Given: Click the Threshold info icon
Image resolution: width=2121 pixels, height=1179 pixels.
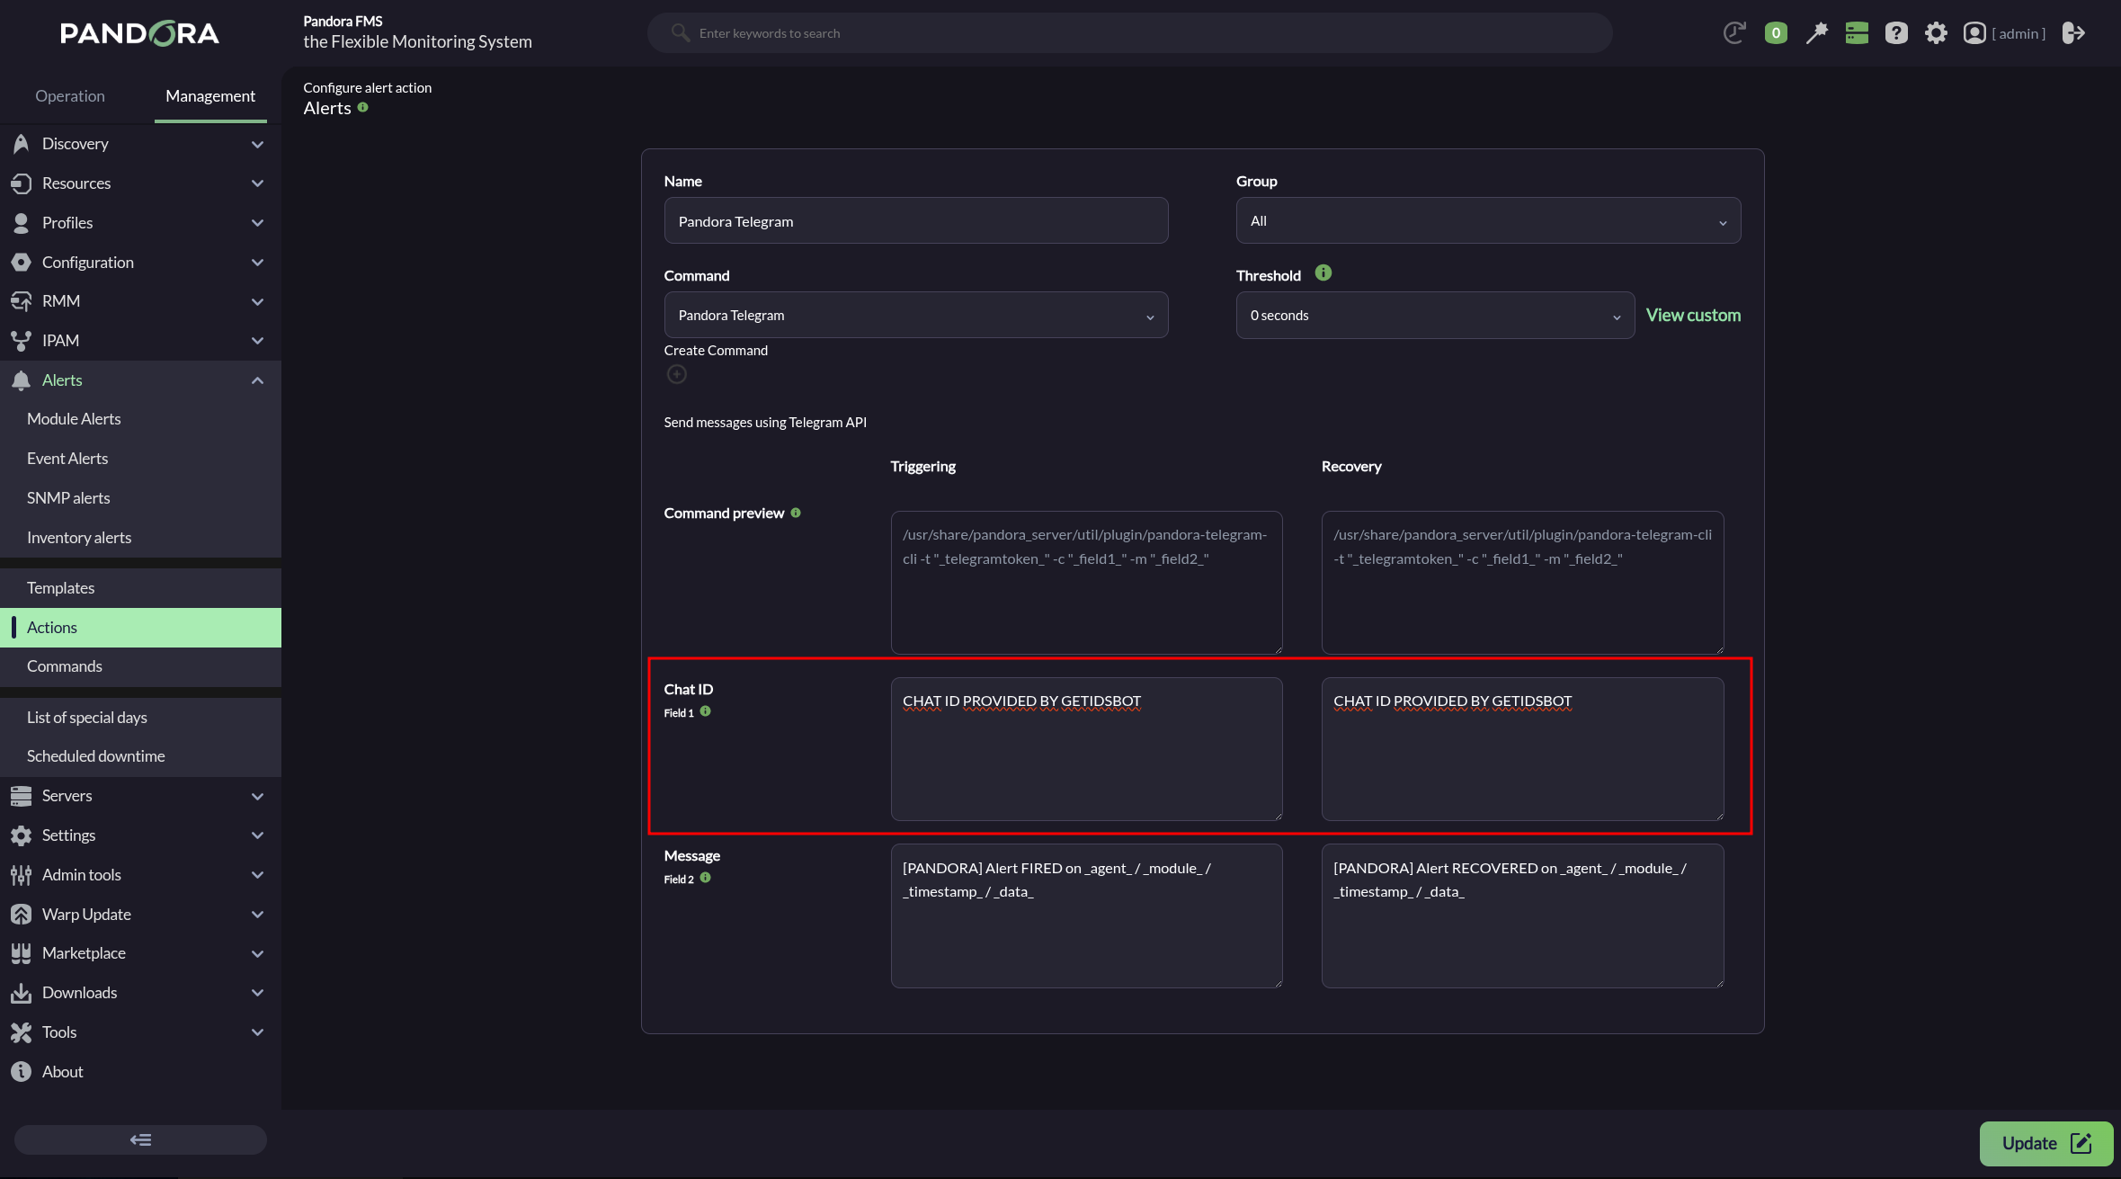Looking at the screenshot, I should (1323, 272).
